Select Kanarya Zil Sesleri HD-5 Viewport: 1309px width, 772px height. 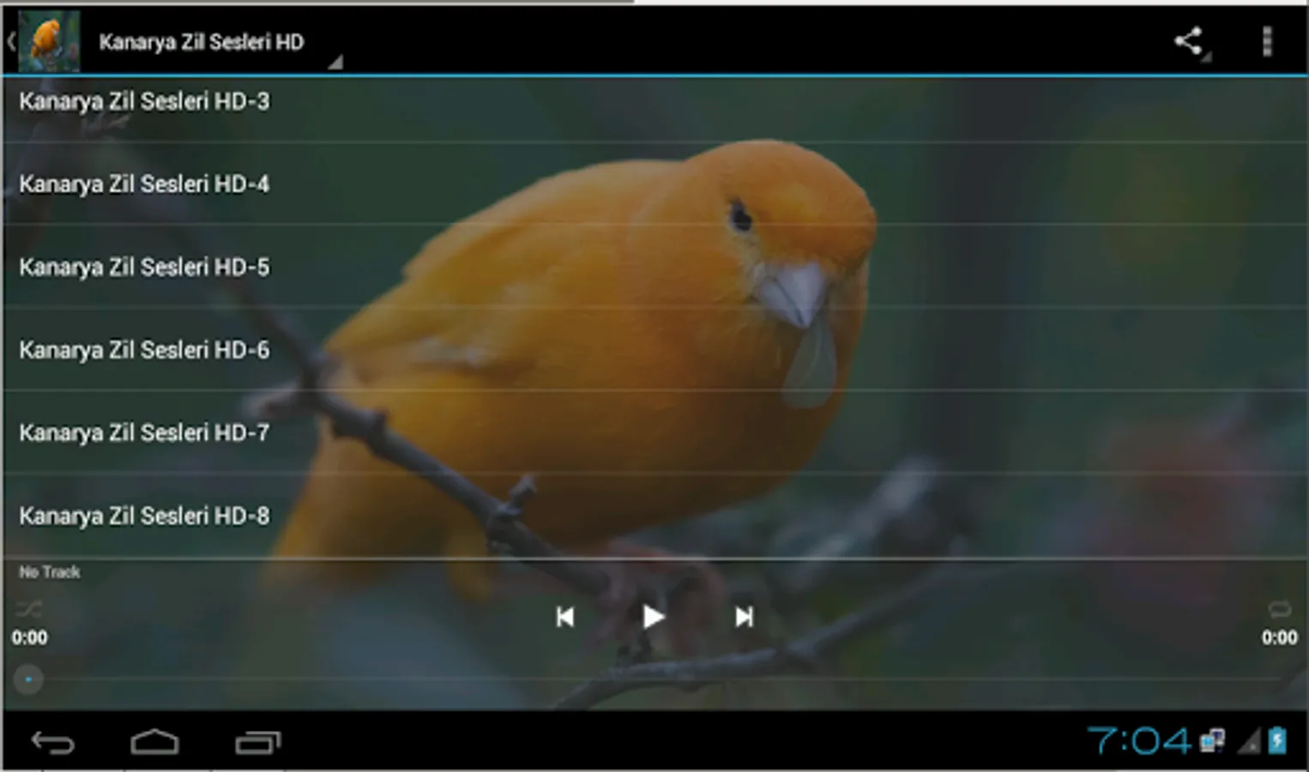click(x=654, y=267)
